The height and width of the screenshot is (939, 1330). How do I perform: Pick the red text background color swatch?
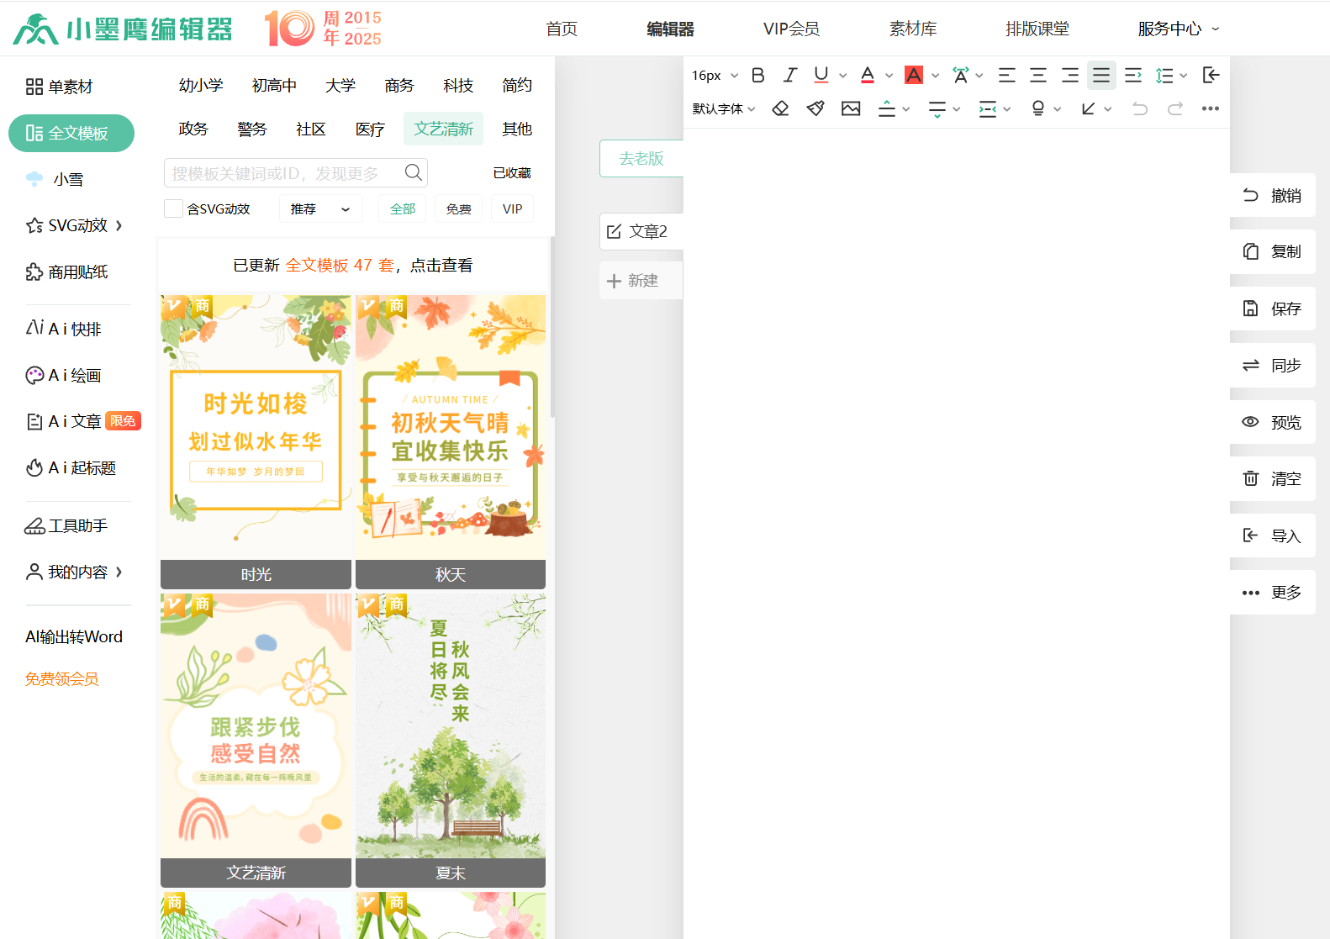coord(914,75)
